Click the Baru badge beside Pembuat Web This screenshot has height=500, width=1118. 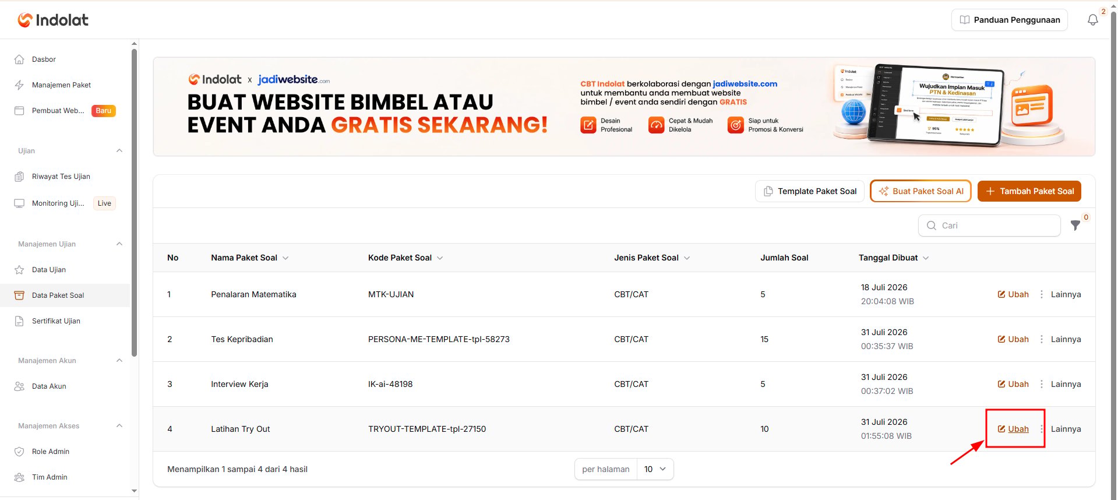(x=104, y=111)
